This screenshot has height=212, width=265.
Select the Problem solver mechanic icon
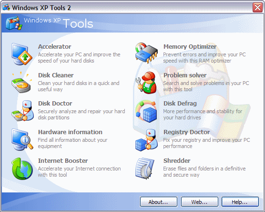click(x=146, y=83)
